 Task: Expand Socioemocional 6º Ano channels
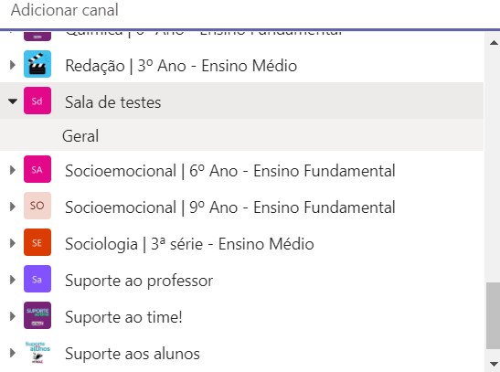pos(13,170)
